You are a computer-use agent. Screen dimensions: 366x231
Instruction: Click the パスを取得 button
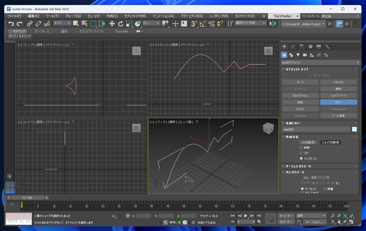click(307, 142)
